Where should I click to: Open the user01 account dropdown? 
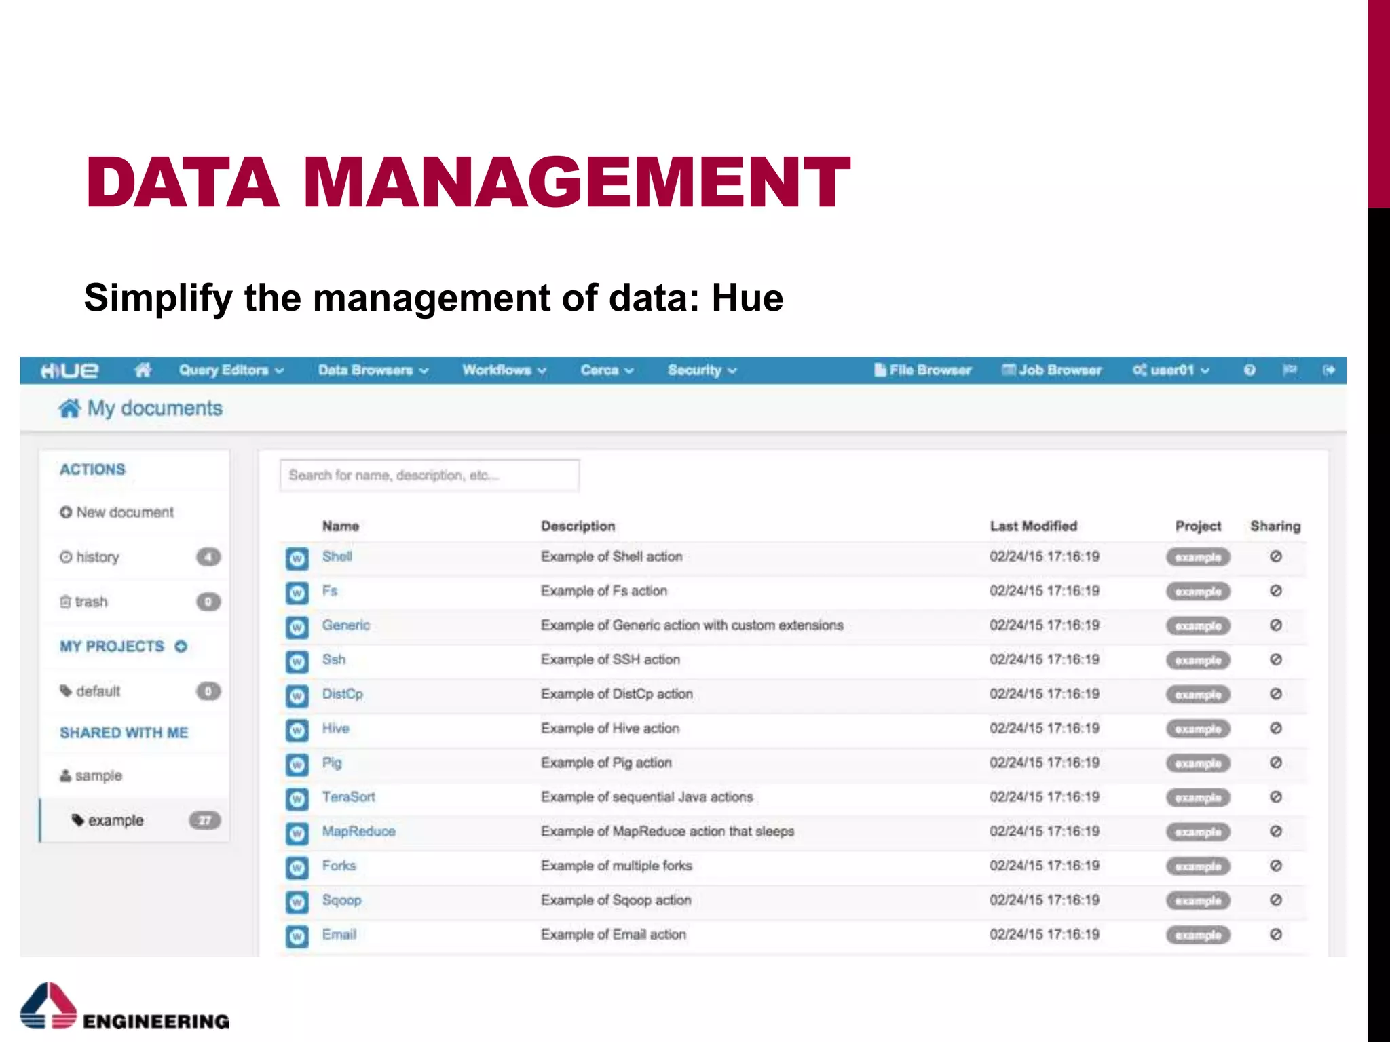(x=1171, y=370)
